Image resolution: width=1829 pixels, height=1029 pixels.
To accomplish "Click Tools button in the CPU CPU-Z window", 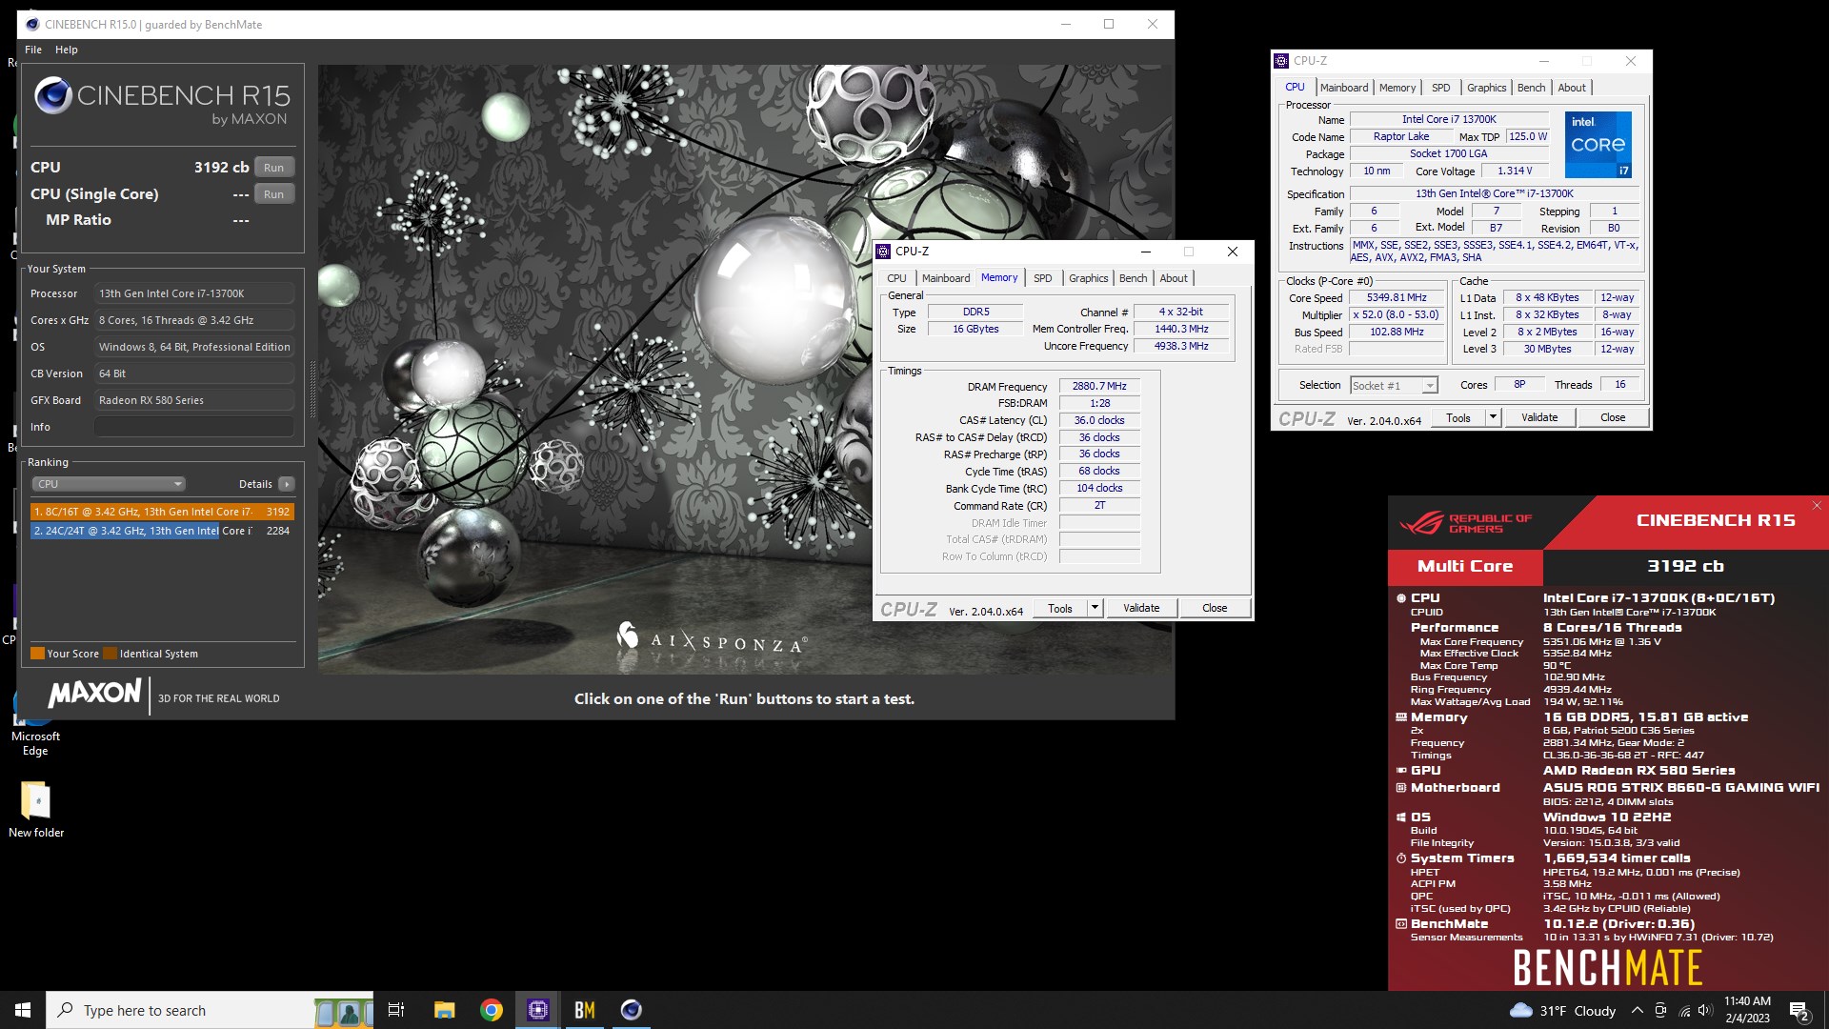I will pyautogui.click(x=1457, y=418).
